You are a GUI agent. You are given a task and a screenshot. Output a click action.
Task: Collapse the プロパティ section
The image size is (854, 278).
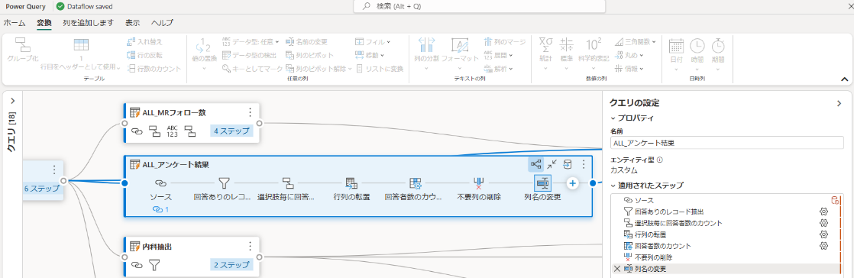click(614, 118)
